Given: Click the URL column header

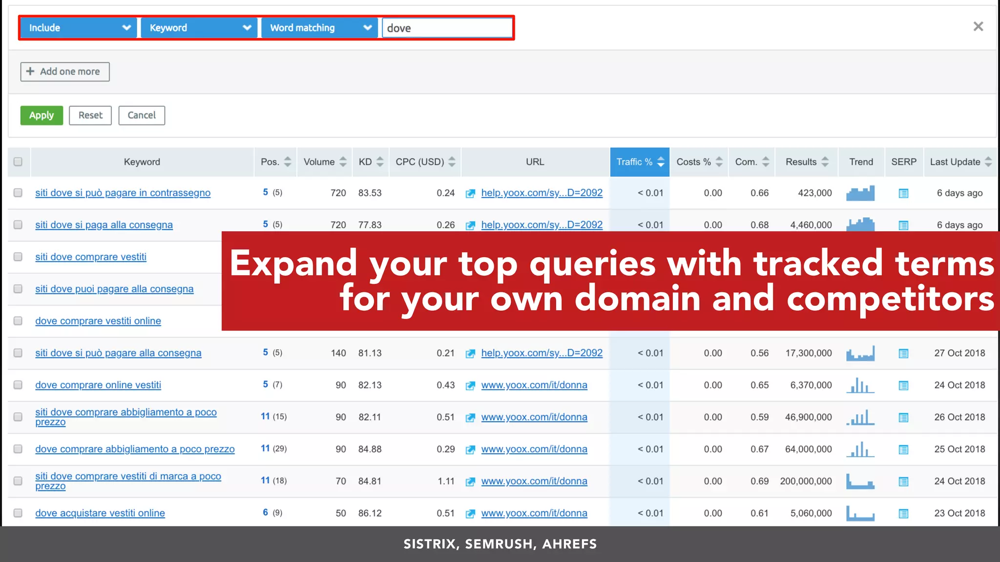Looking at the screenshot, I should coord(535,161).
